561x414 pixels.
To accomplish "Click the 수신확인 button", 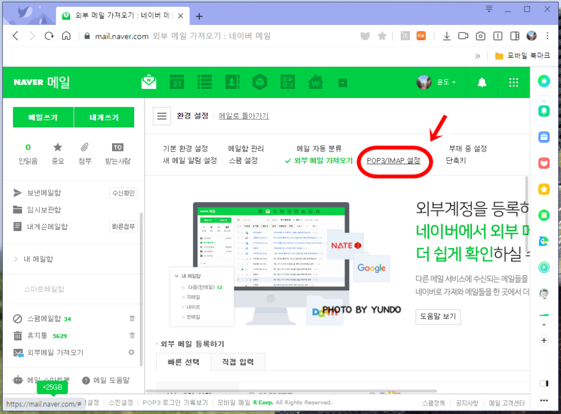I will (124, 193).
